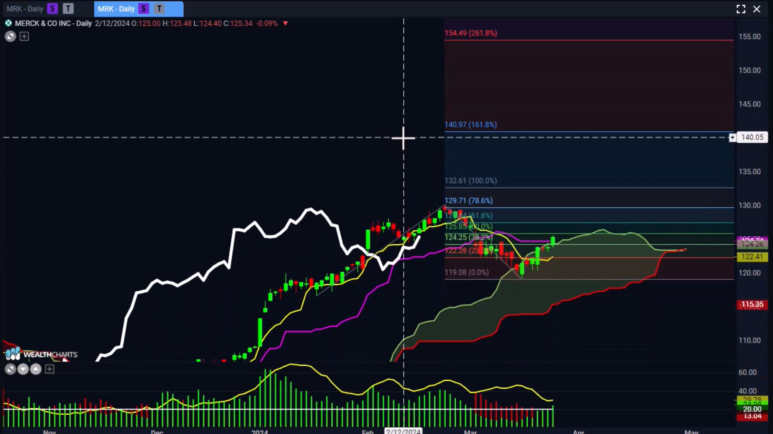Click the 145.00 price axis label
The image size is (773, 434).
point(749,104)
